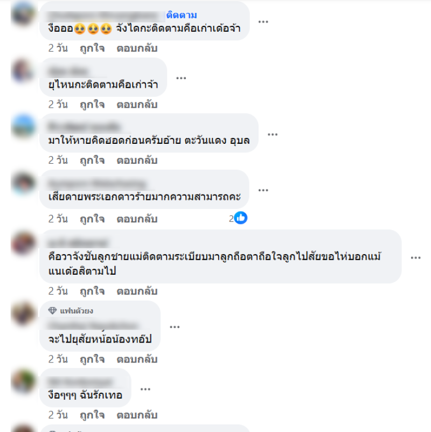The height and width of the screenshot is (432, 431).
Task: Open three-dot menu beside เสียดายพระเอกดาวร้าย comment
Action: coord(263,190)
